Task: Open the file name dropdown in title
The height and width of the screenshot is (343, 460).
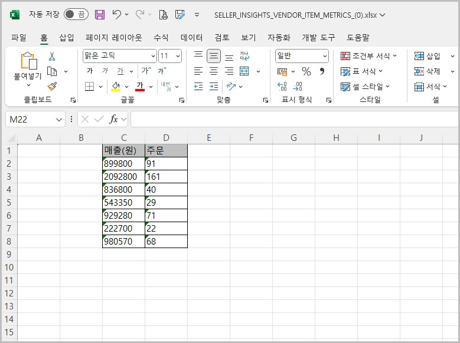Action: click(382, 15)
